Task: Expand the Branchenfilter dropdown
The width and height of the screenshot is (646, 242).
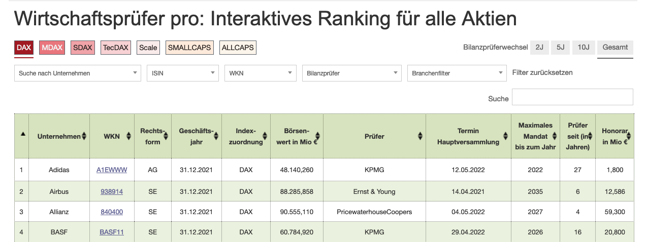Action: (x=457, y=73)
